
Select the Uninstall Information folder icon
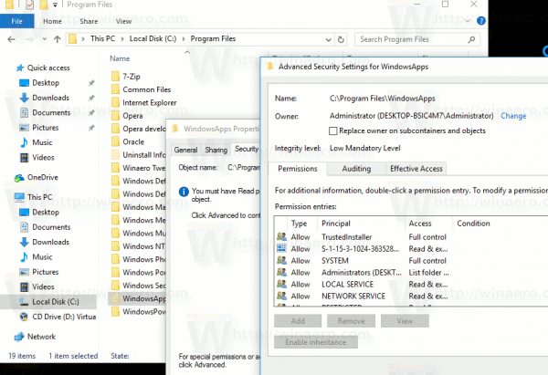115,155
